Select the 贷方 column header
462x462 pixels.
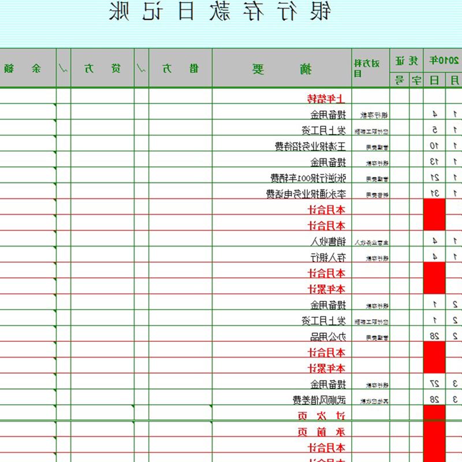[102, 69]
